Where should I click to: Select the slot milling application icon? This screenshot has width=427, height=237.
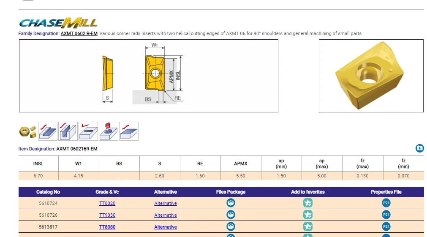pyautogui.click(x=68, y=131)
